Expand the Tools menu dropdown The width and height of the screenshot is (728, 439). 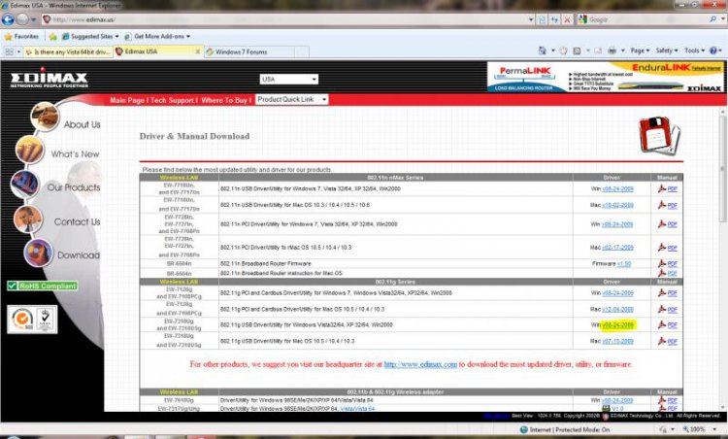(x=695, y=51)
